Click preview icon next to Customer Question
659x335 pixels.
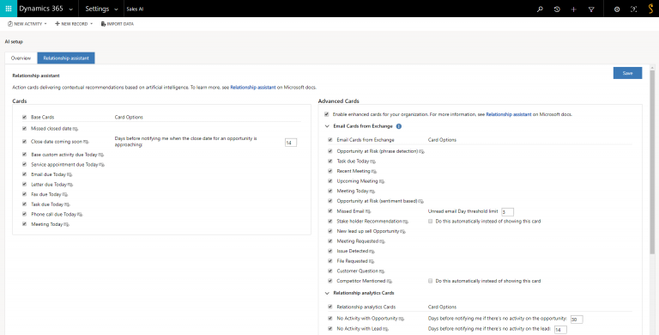pos(382,271)
